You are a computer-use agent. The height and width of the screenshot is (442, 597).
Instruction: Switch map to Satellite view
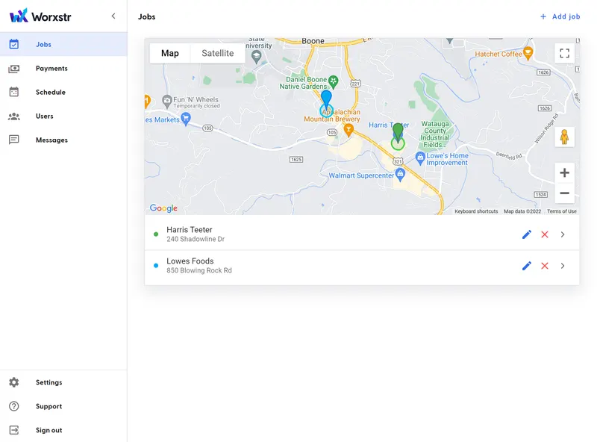click(x=217, y=53)
